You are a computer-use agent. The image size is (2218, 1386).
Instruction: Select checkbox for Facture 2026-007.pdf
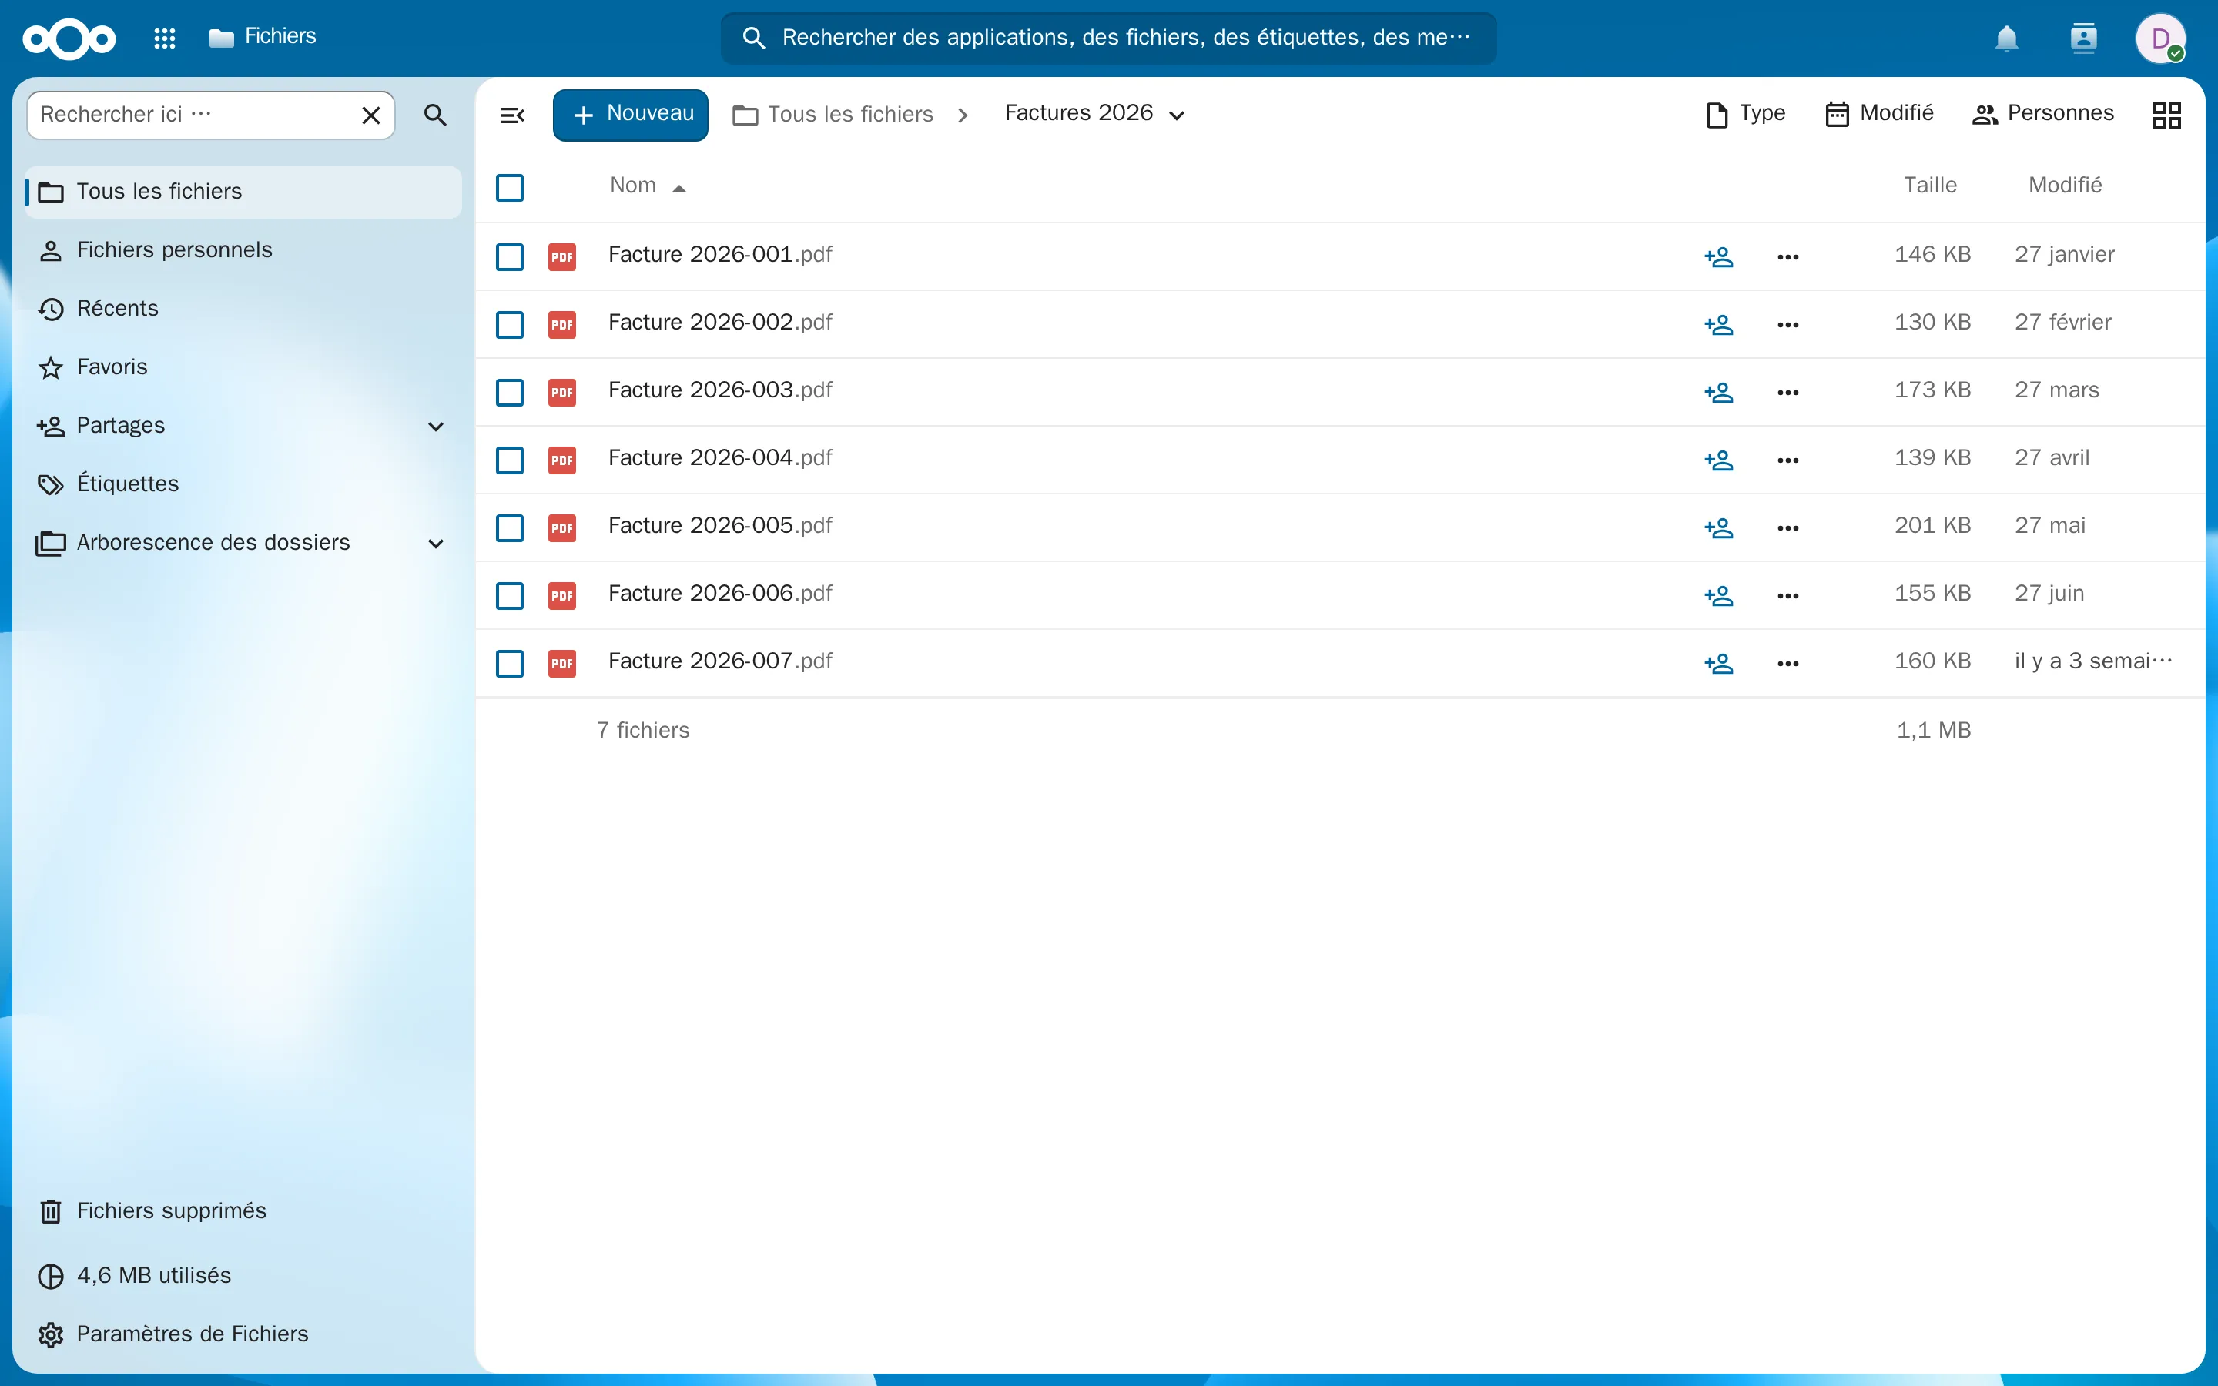coord(510,664)
